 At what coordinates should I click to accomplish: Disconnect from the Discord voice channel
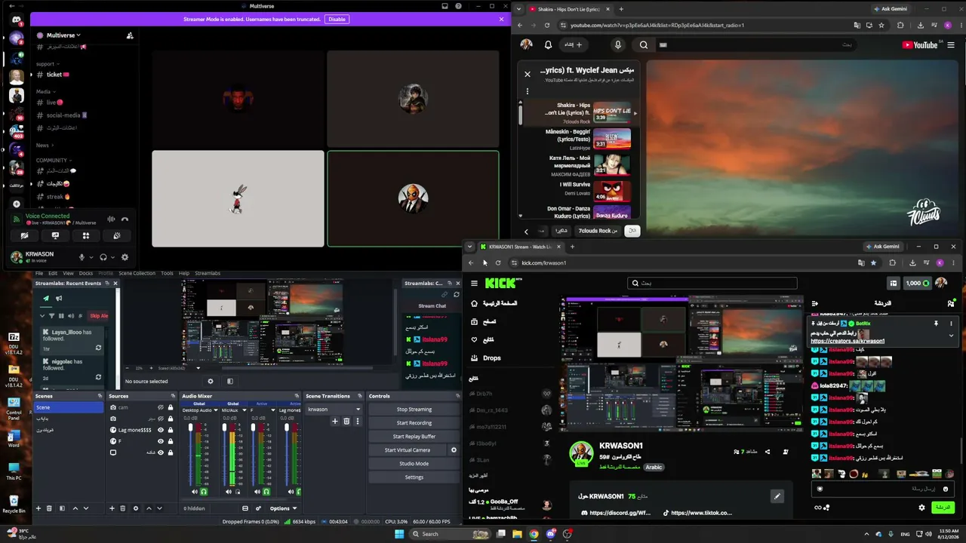(125, 219)
